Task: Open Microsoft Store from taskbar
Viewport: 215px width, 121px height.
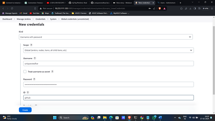Action: (x=117, y=118)
